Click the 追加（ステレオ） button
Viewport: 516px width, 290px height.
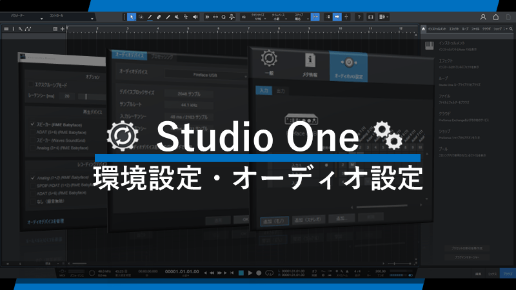tap(308, 220)
